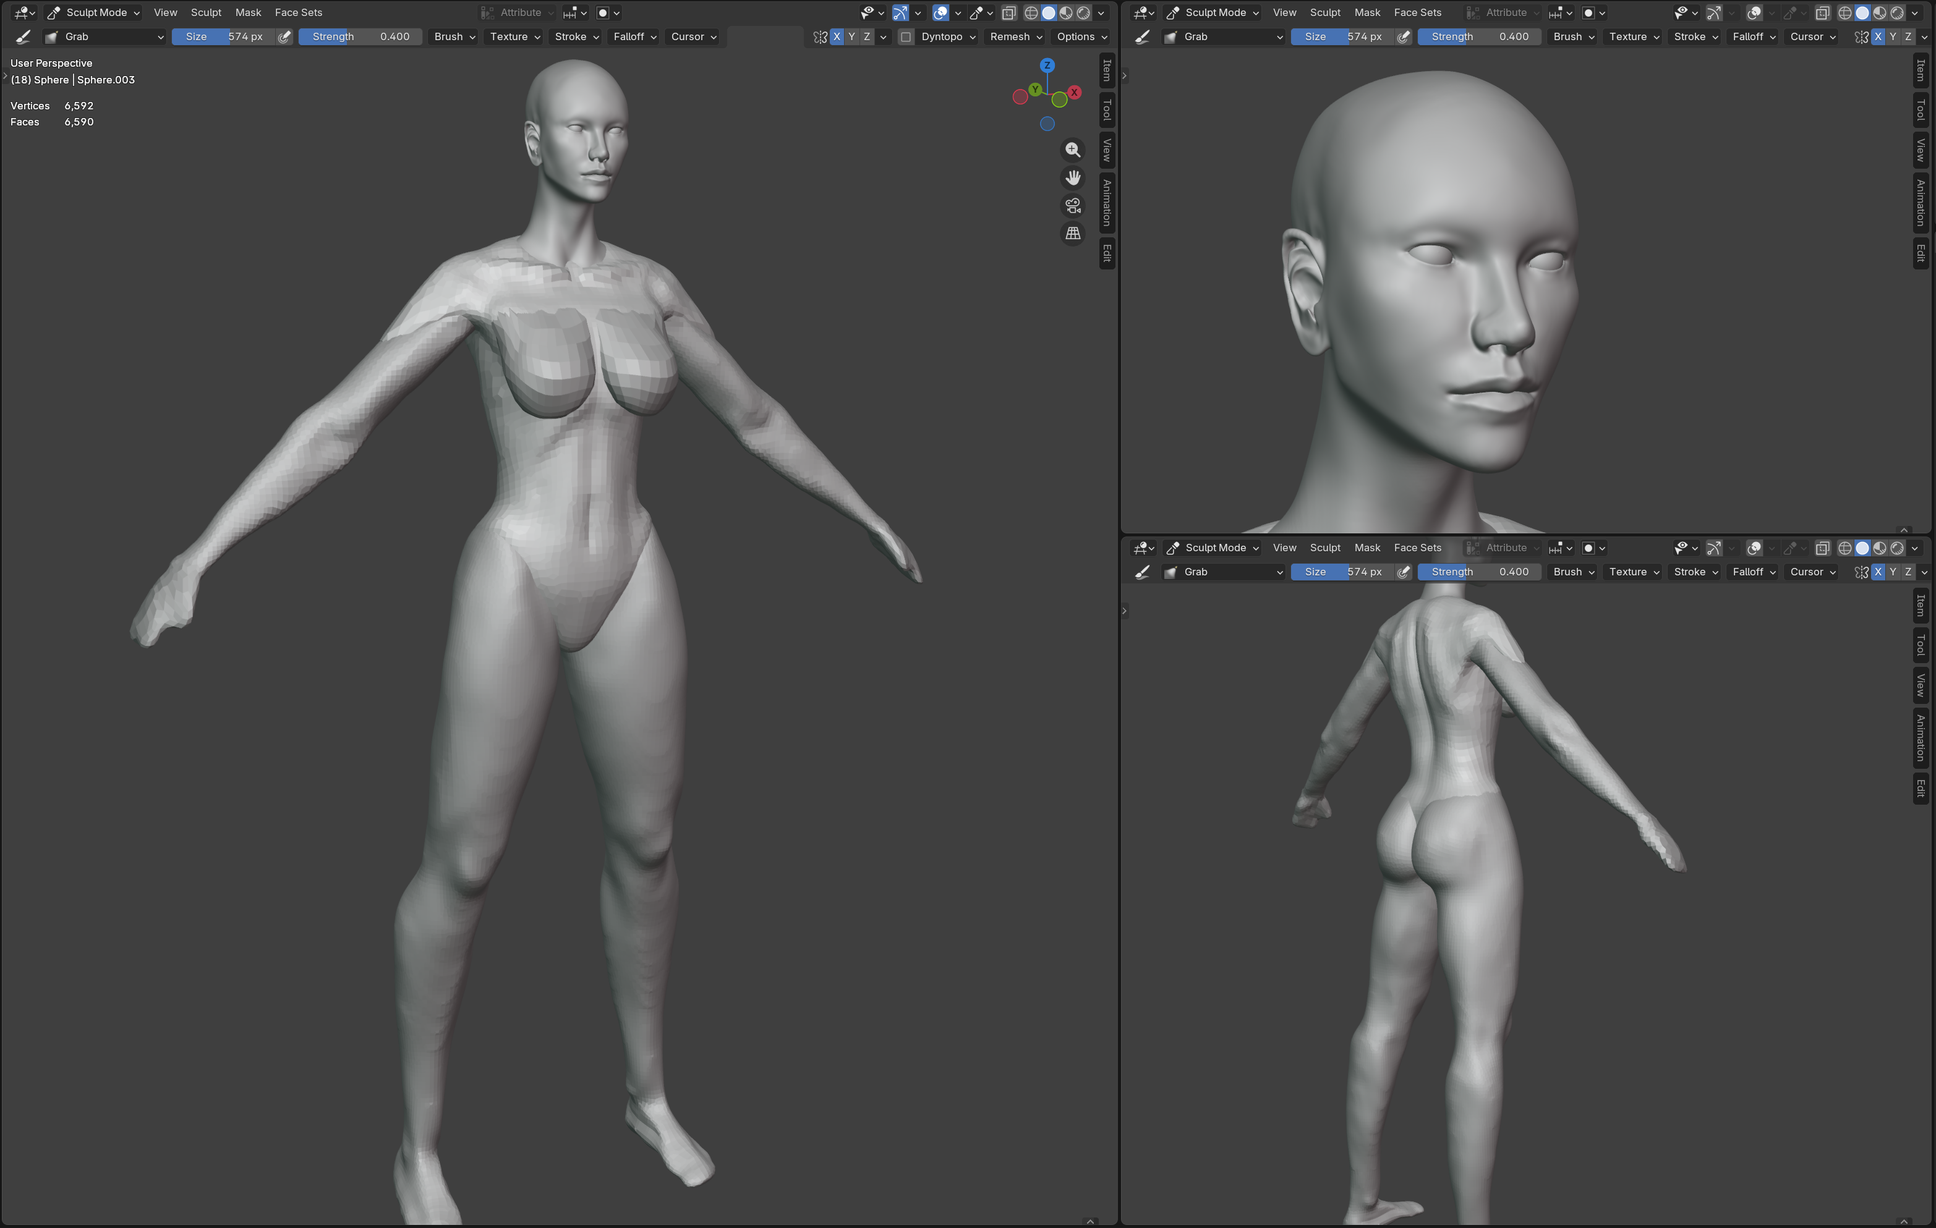Enable the Dyntopo checkbox
The image size is (1936, 1228).
tap(906, 37)
